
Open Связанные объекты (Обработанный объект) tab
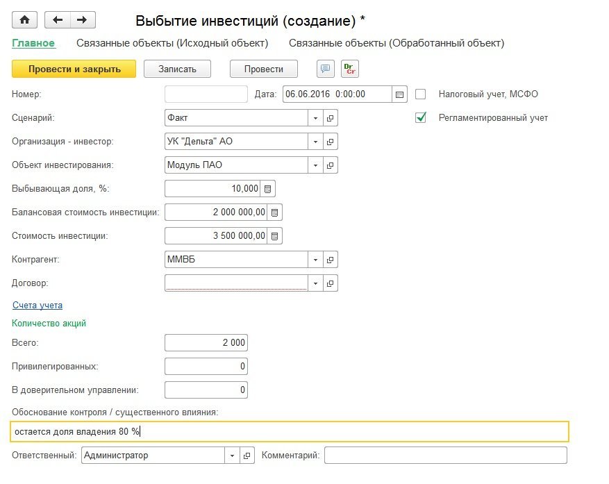(397, 43)
